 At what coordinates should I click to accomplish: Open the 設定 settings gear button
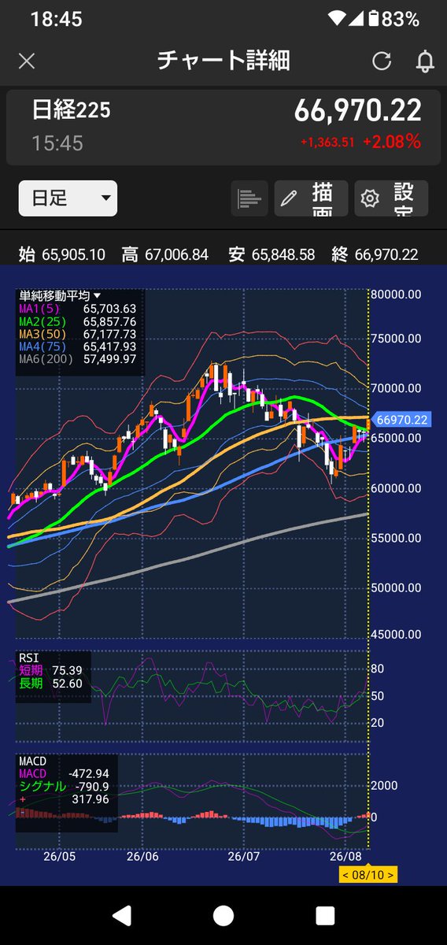(391, 198)
